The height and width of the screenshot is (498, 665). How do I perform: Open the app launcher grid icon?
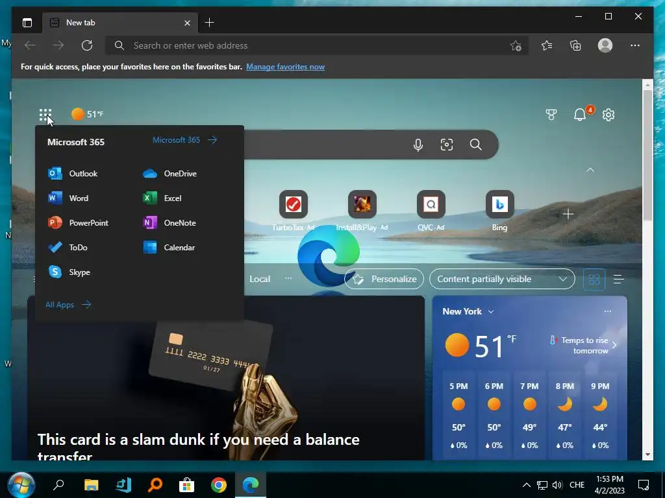tap(45, 115)
